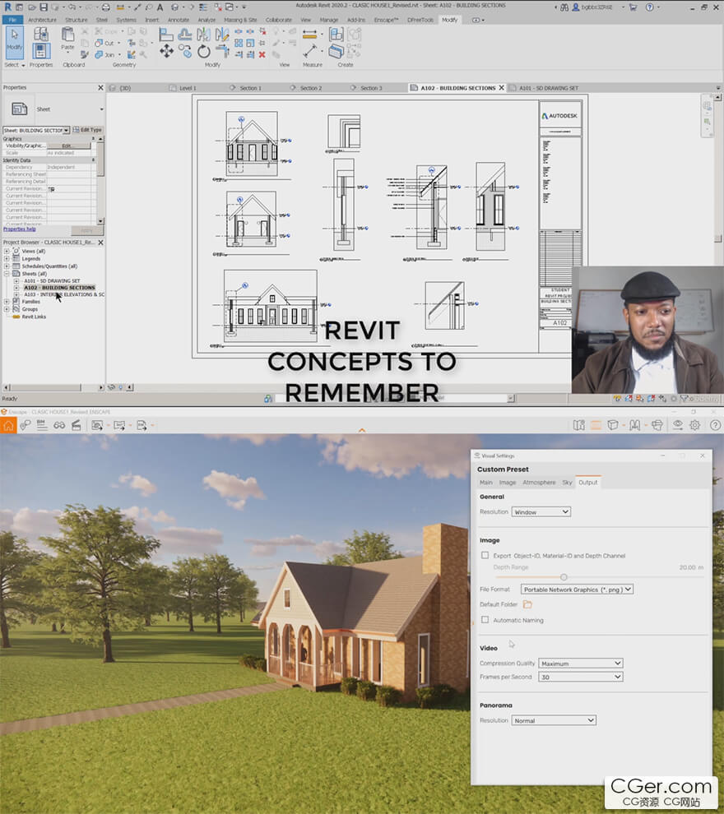Viewport: 724px width, 814px height.
Task: Select sheet A101 - SD DRAWING SET in browser
Action: coord(52,281)
